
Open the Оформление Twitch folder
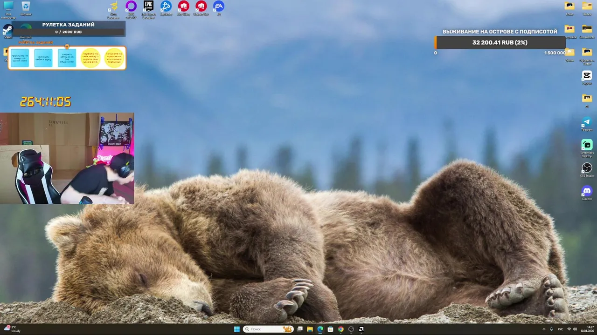(587, 55)
